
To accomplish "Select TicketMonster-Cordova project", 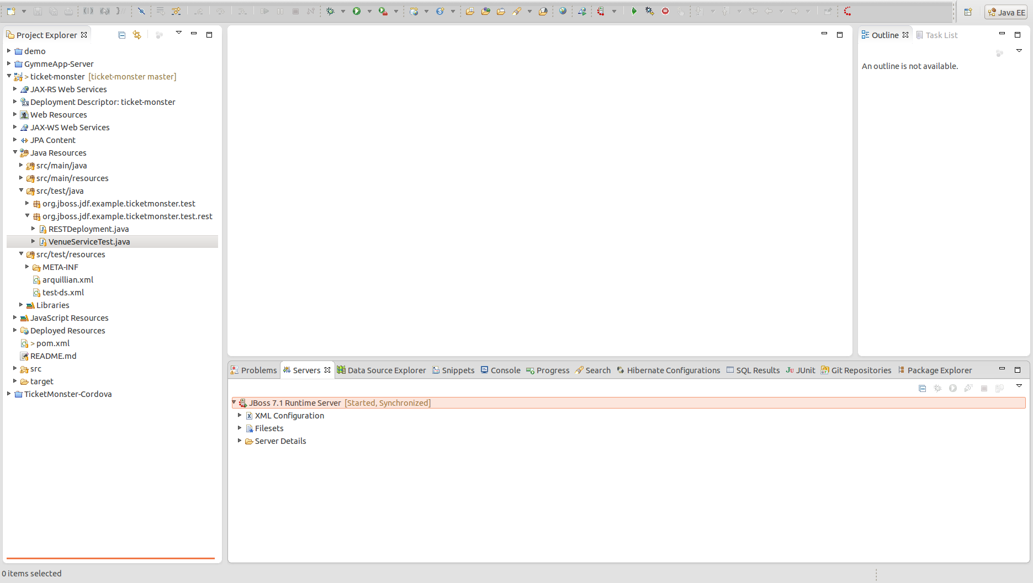I will click(x=67, y=394).
